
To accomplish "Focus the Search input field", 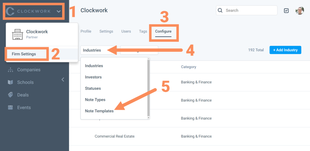I will (x=250, y=11).
